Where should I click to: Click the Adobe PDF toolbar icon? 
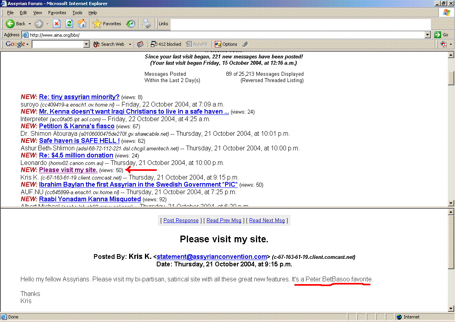tap(444, 44)
